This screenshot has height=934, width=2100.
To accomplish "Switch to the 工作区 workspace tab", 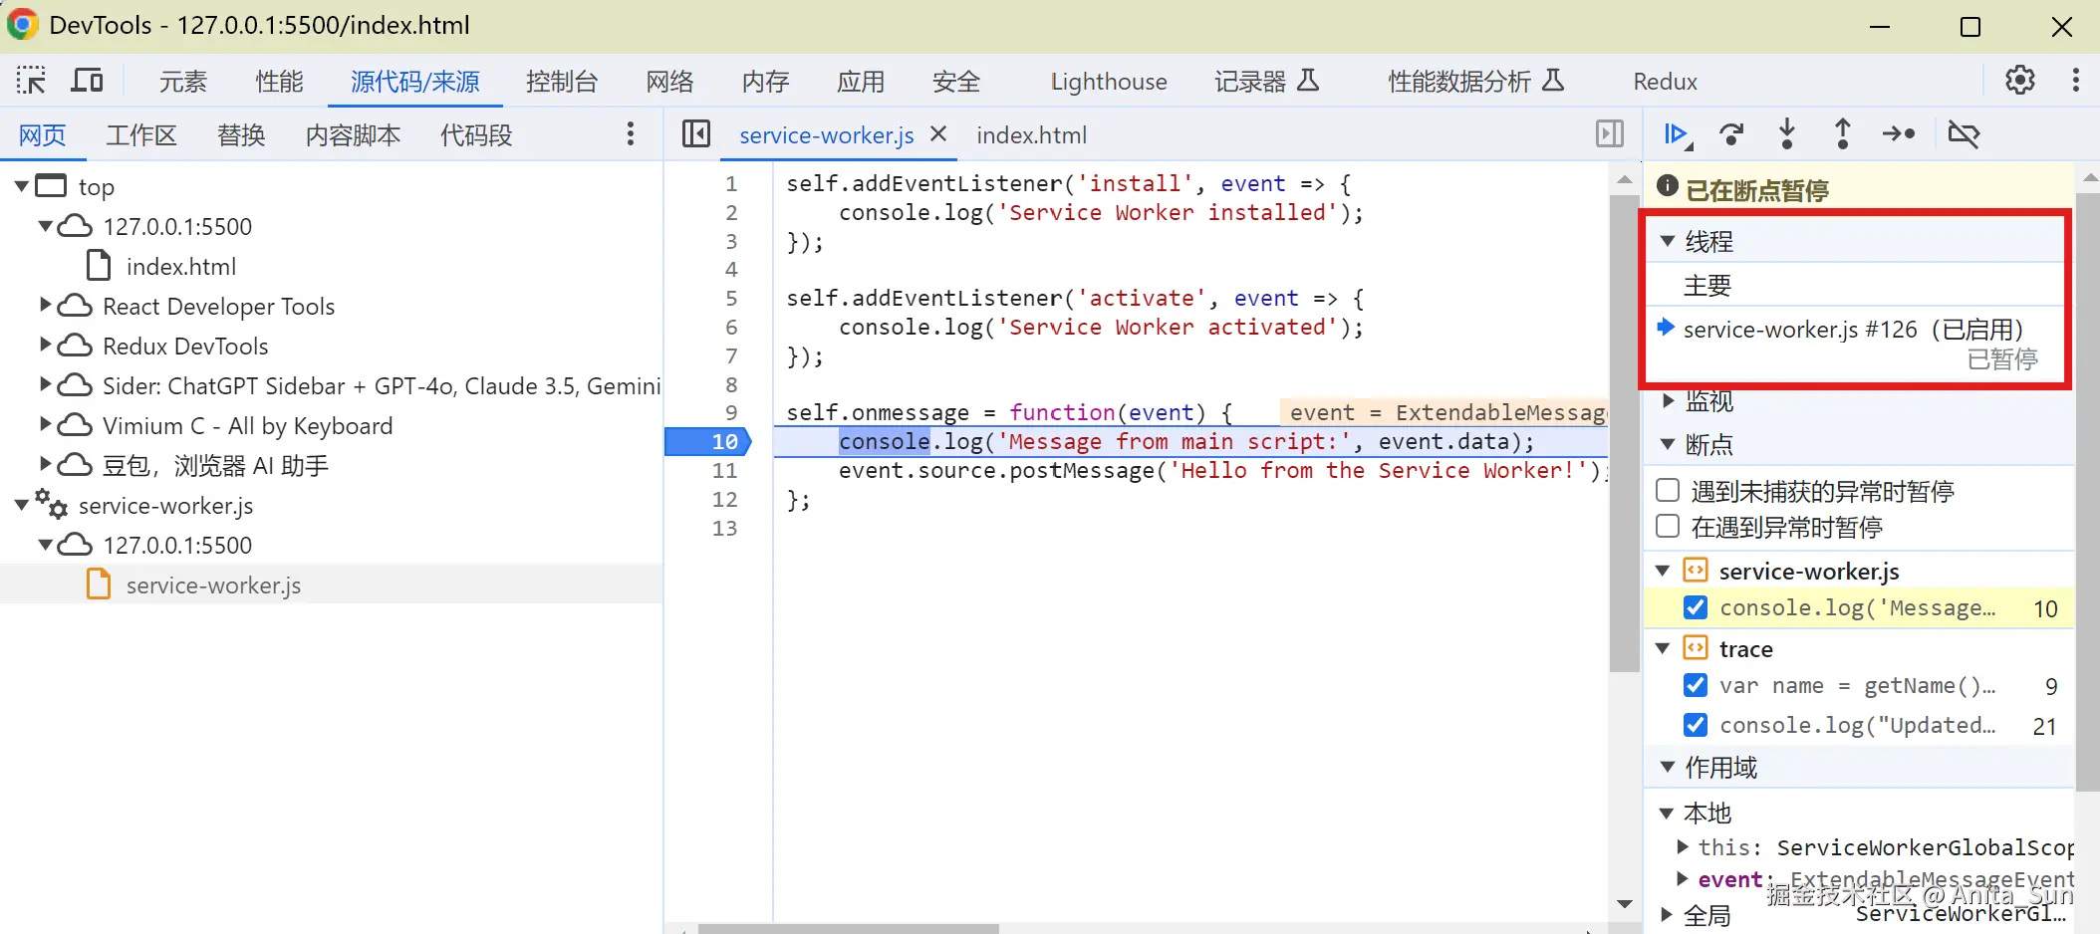I will coord(141,135).
